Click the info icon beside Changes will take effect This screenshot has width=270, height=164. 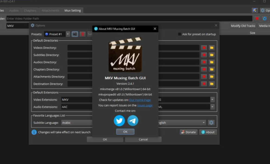tap(34, 132)
